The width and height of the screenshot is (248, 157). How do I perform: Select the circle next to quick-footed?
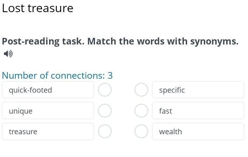(x=105, y=90)
